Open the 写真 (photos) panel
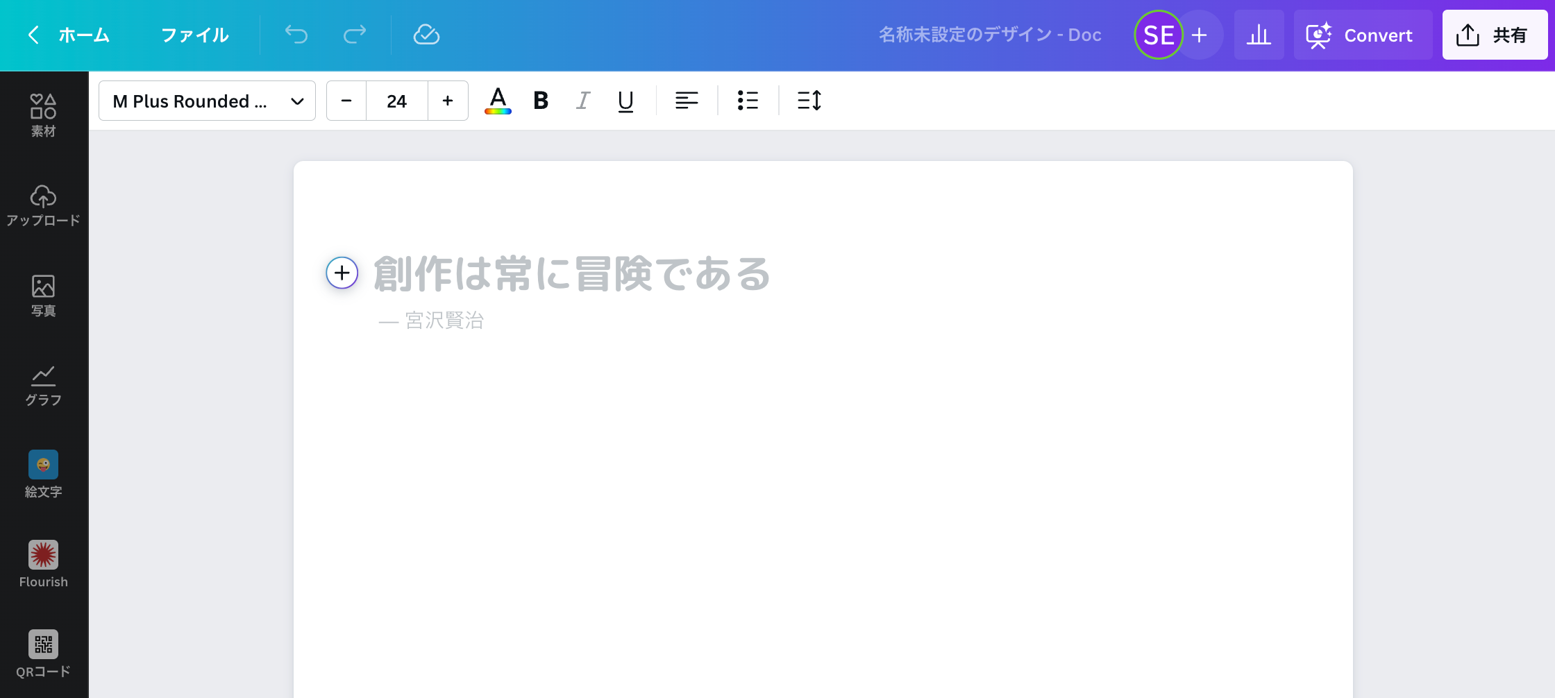Viewport: 1555px width, 698px height. point(43,294)
